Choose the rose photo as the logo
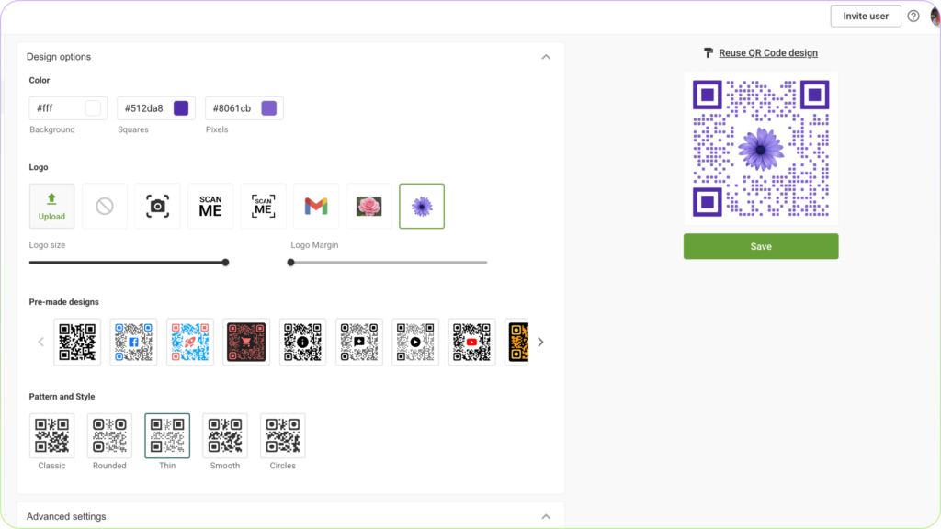Screen dimensions: 941x529 click(x=368, y=206)
